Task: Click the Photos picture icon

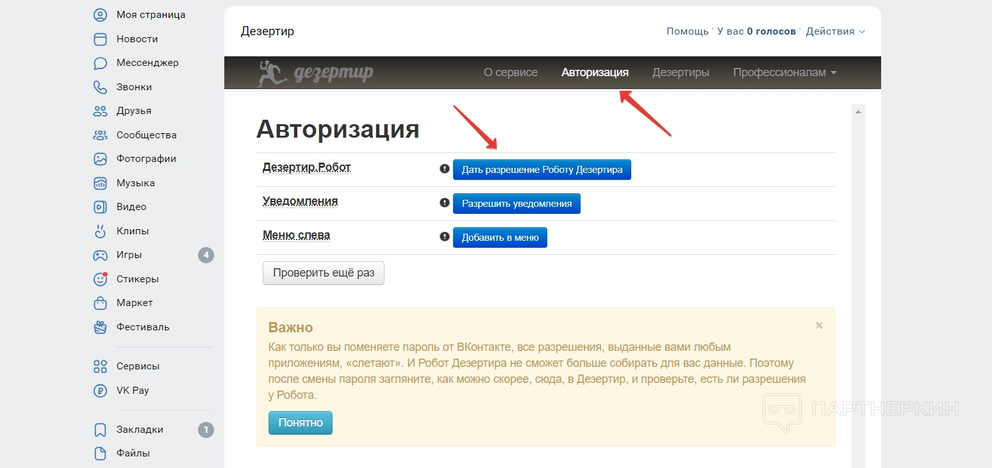Action: [x=101, y=159]
